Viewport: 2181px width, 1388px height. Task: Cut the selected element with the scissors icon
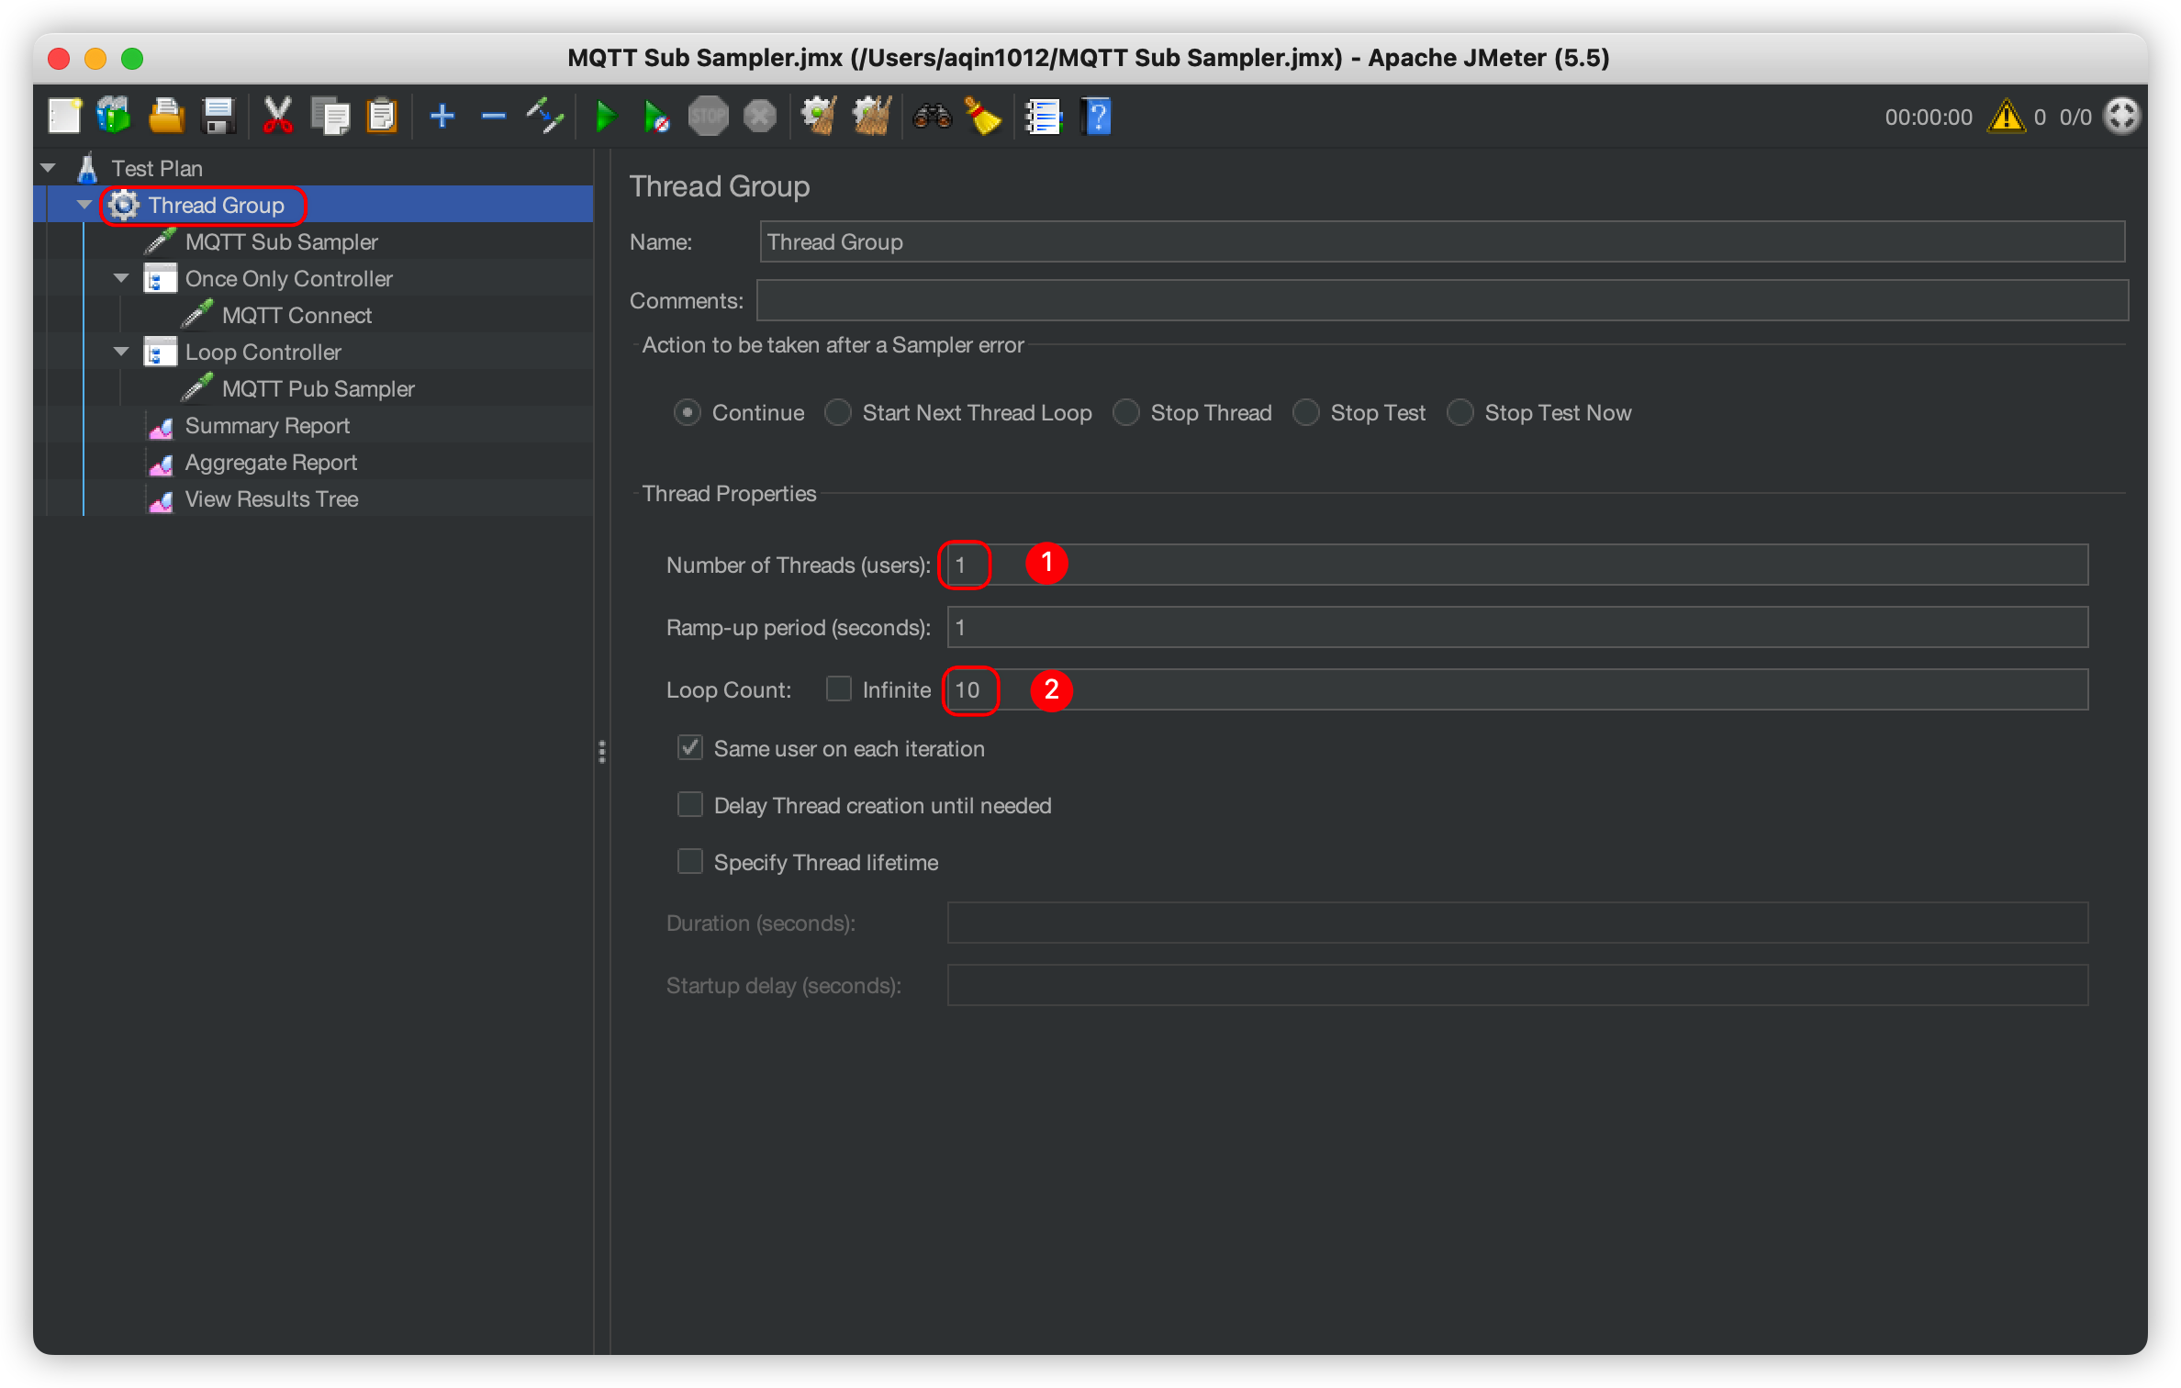point(278,116)
